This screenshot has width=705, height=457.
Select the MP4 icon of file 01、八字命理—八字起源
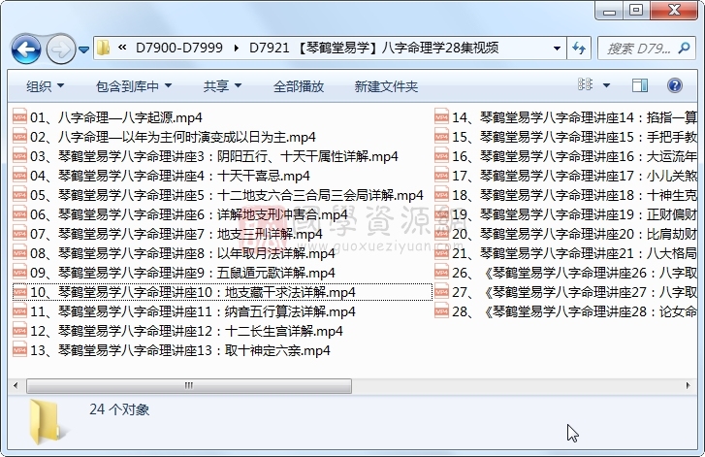tap(19, 117)
